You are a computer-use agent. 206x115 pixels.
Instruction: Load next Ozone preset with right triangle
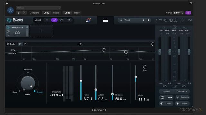pos(149,20)
